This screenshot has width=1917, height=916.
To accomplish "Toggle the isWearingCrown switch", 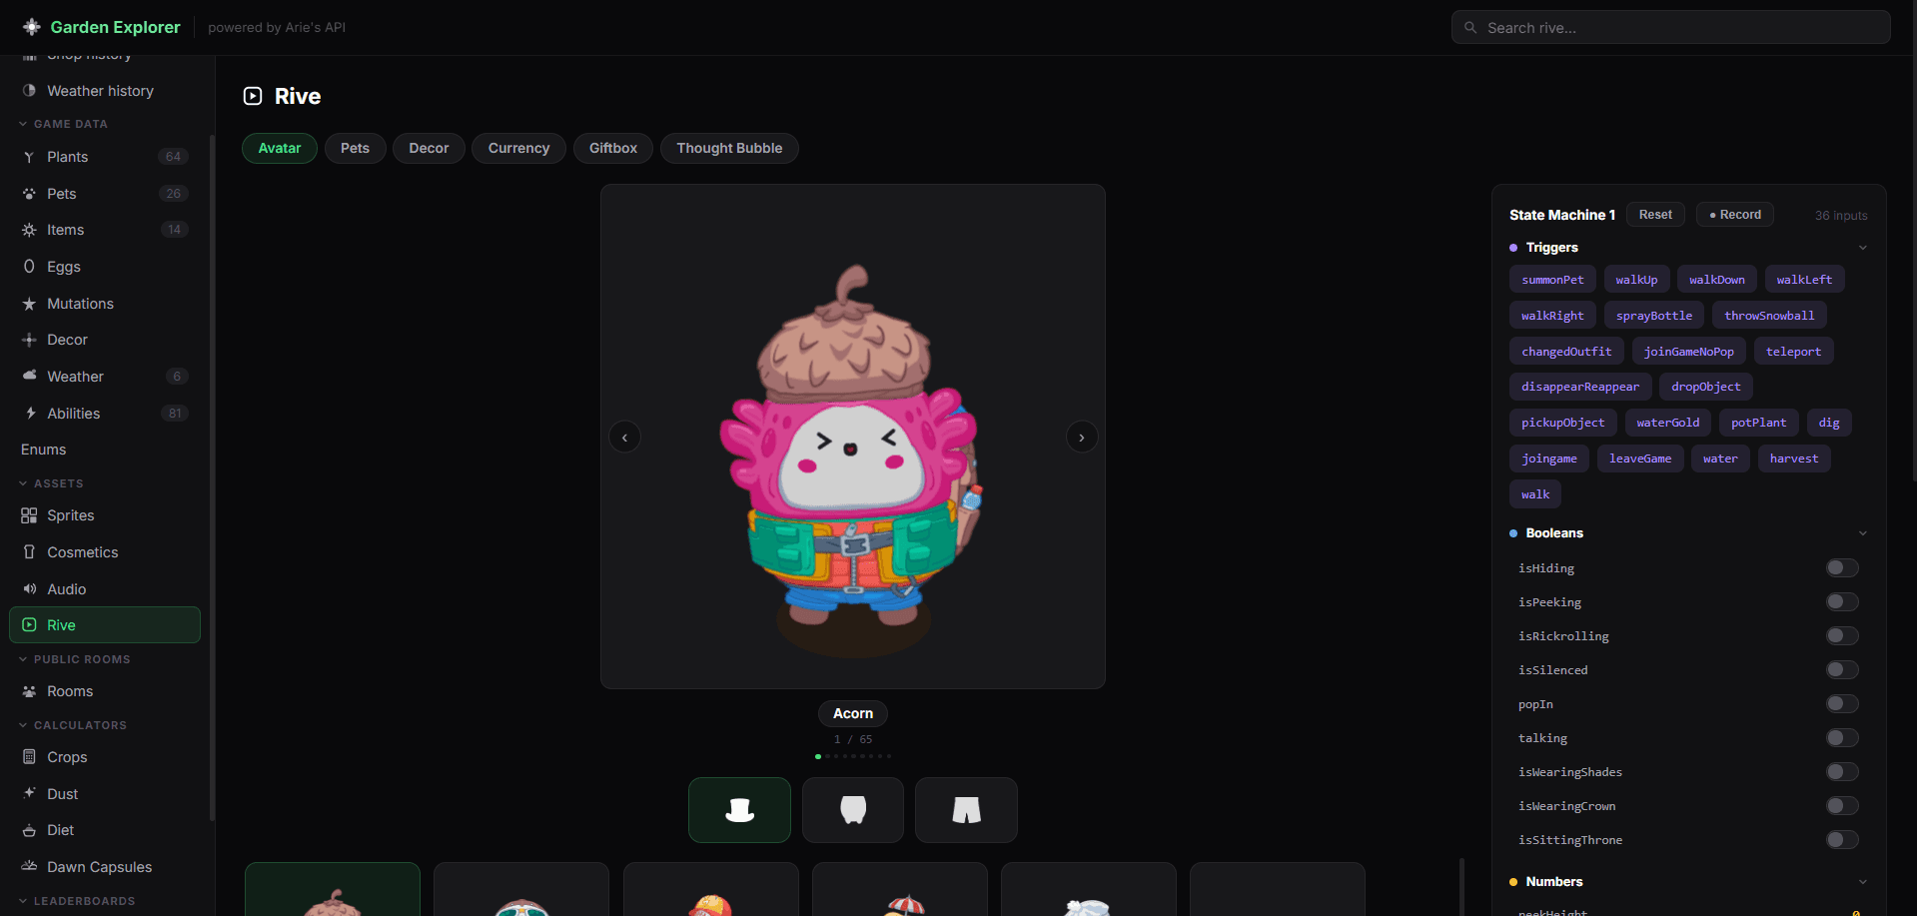I will pyautogui.click(x=1842, y=806).
